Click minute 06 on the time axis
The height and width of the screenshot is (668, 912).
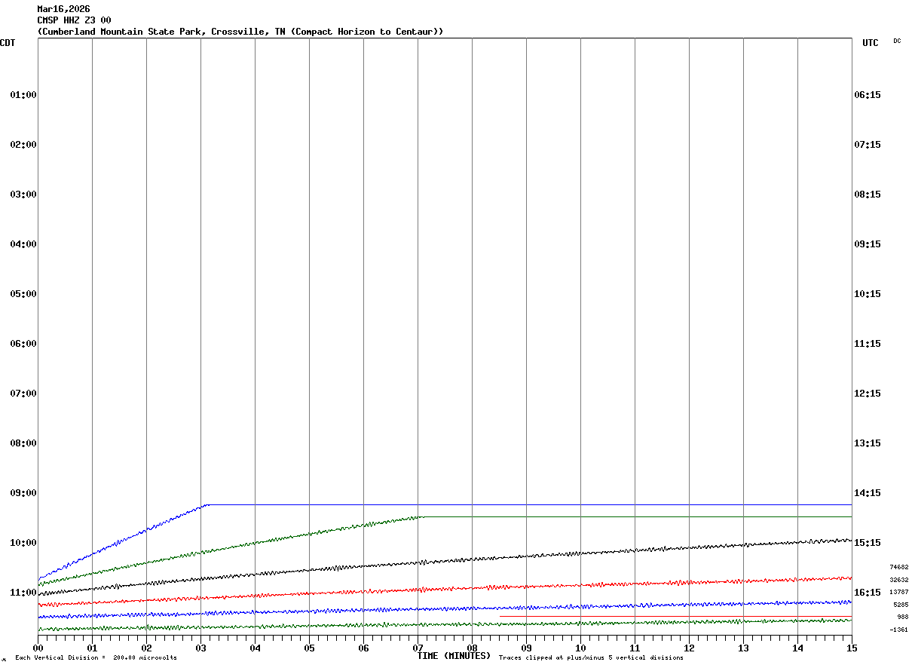363,648
